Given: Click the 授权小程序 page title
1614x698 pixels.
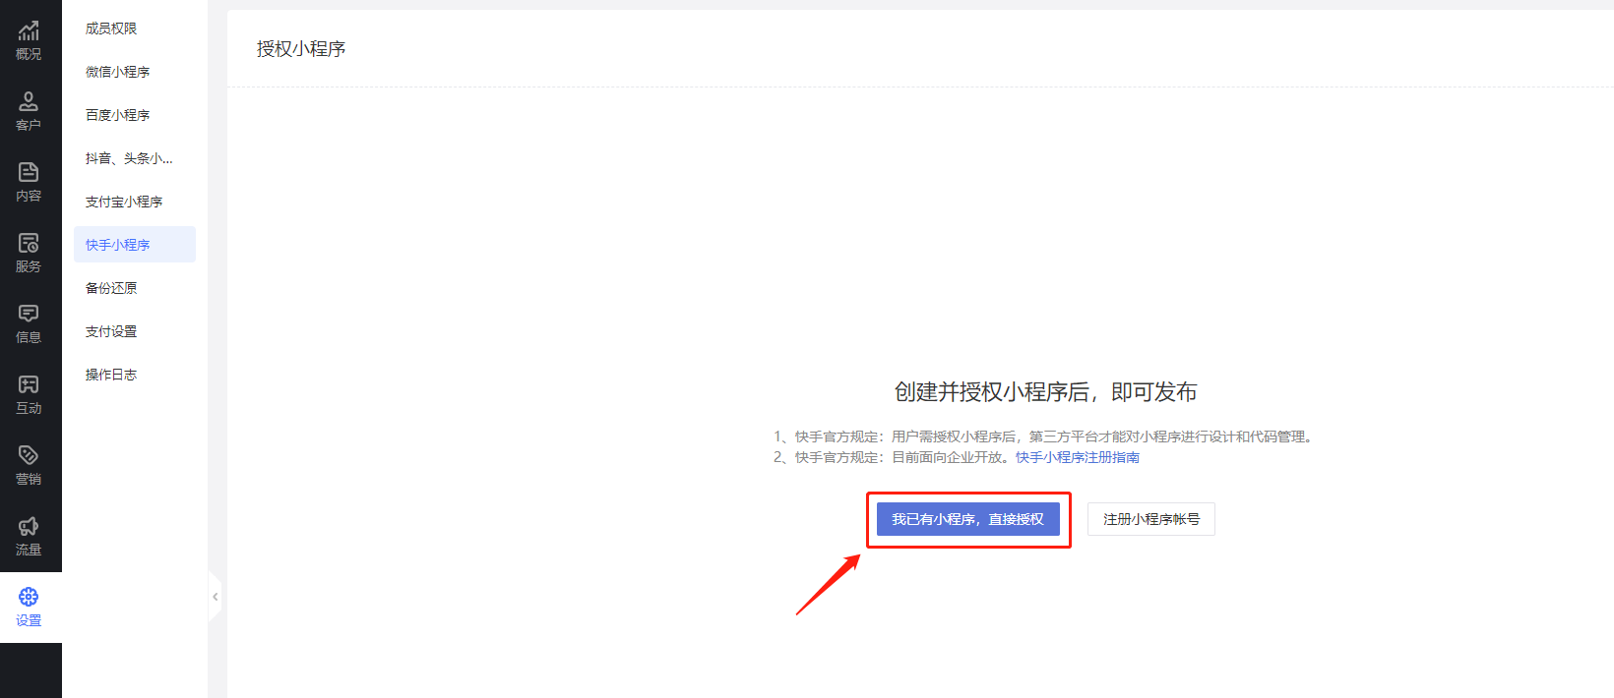Looking at the screenshot, I should coord(301,48).
